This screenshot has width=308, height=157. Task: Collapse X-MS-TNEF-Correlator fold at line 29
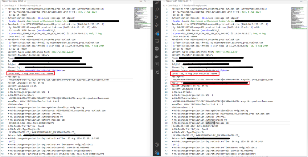[x=6, y=95]
